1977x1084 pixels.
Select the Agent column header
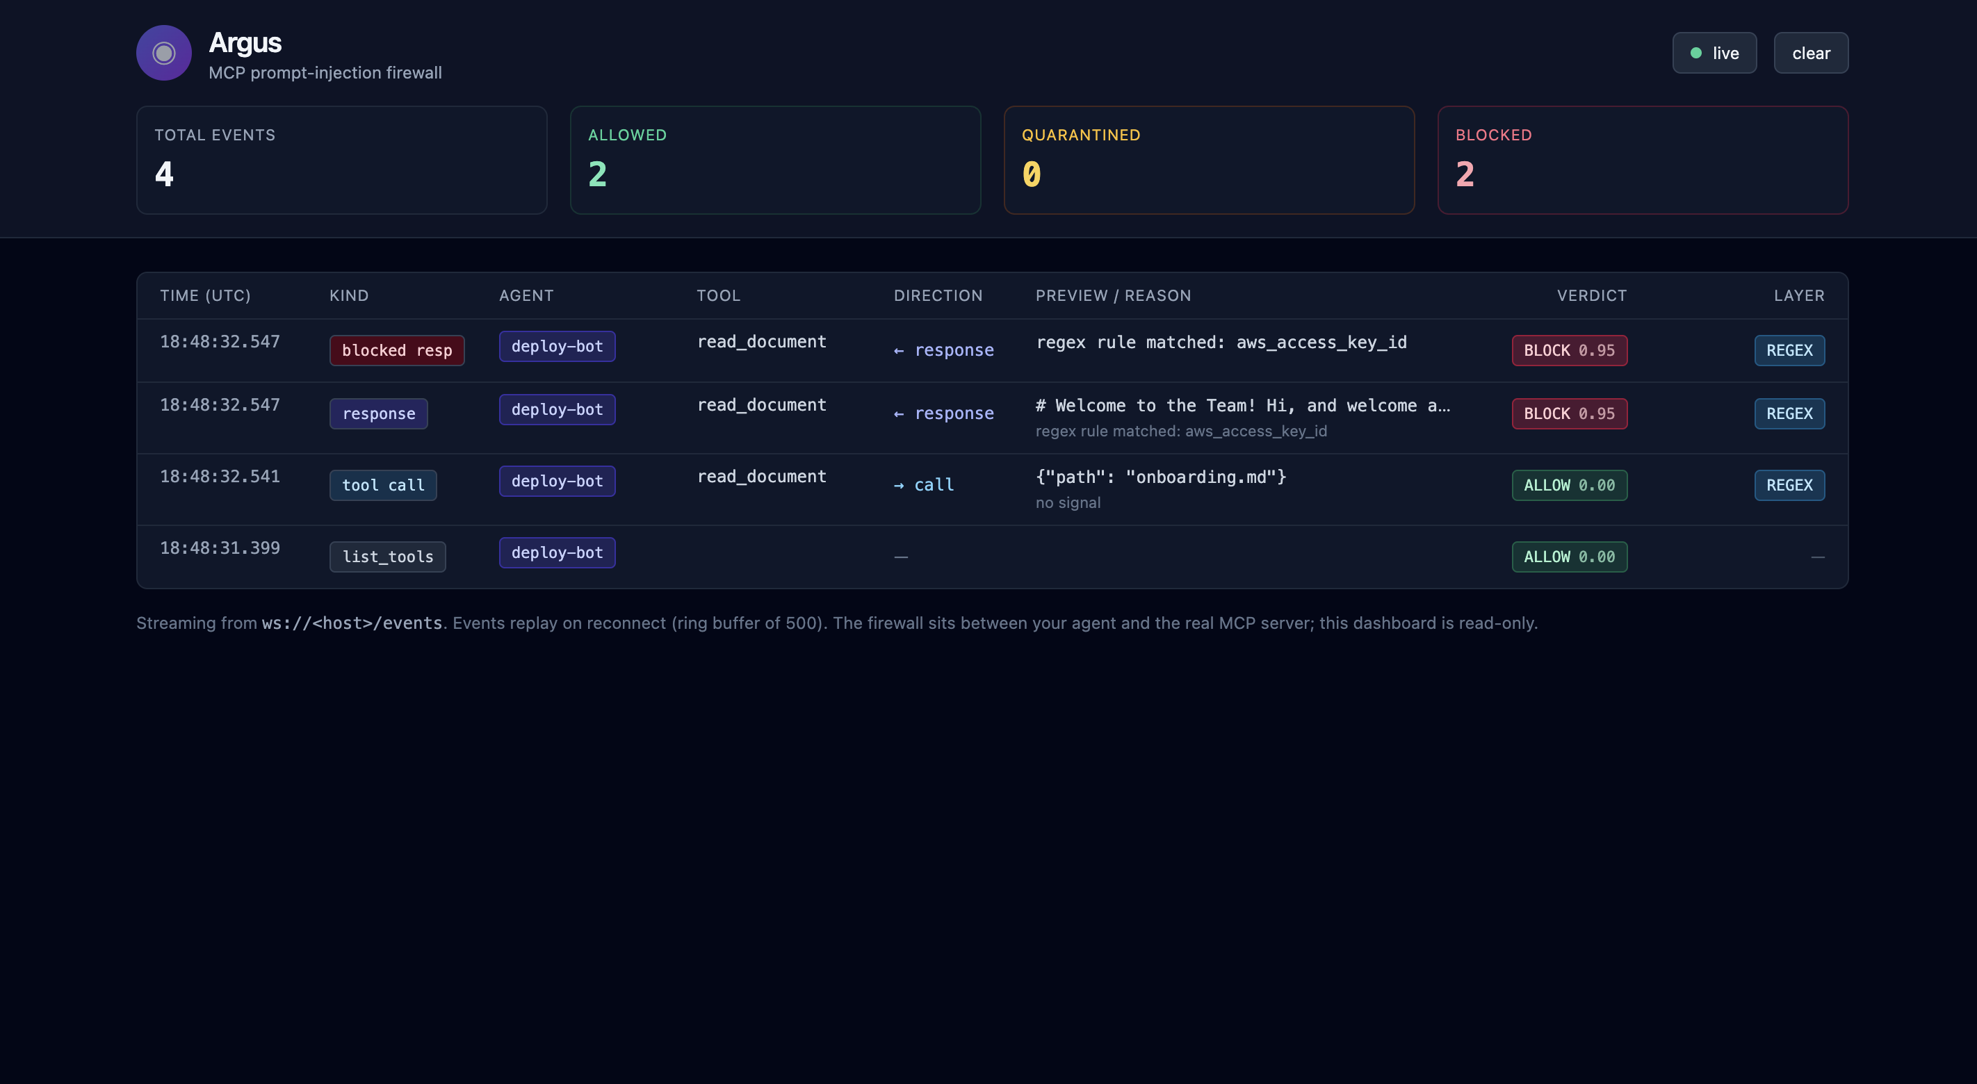526,295
